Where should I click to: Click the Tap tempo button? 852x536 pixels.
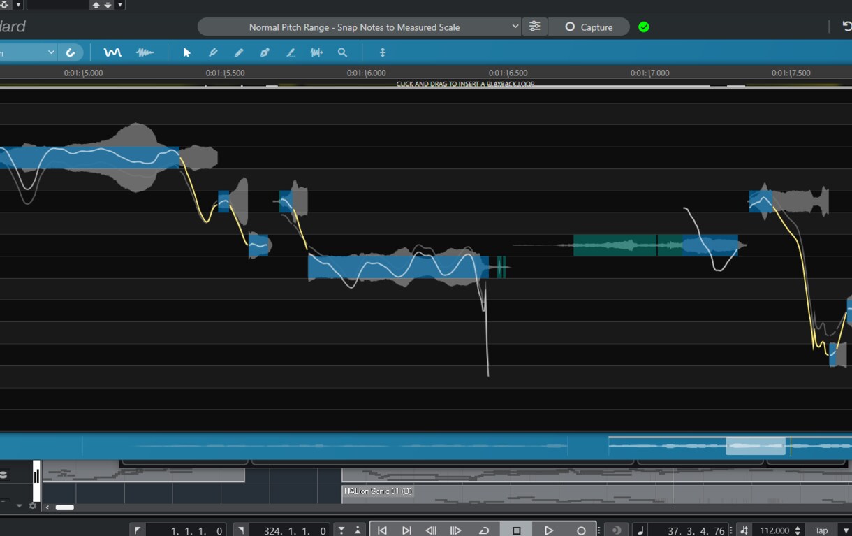pyautogui.click(x=821, y=530)
